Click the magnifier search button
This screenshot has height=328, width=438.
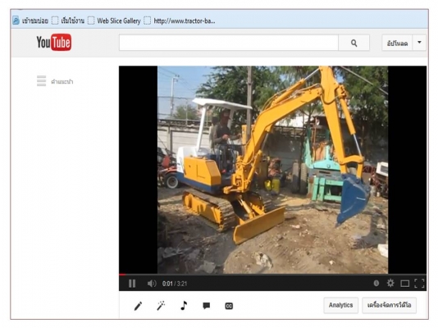click(354, 43)
